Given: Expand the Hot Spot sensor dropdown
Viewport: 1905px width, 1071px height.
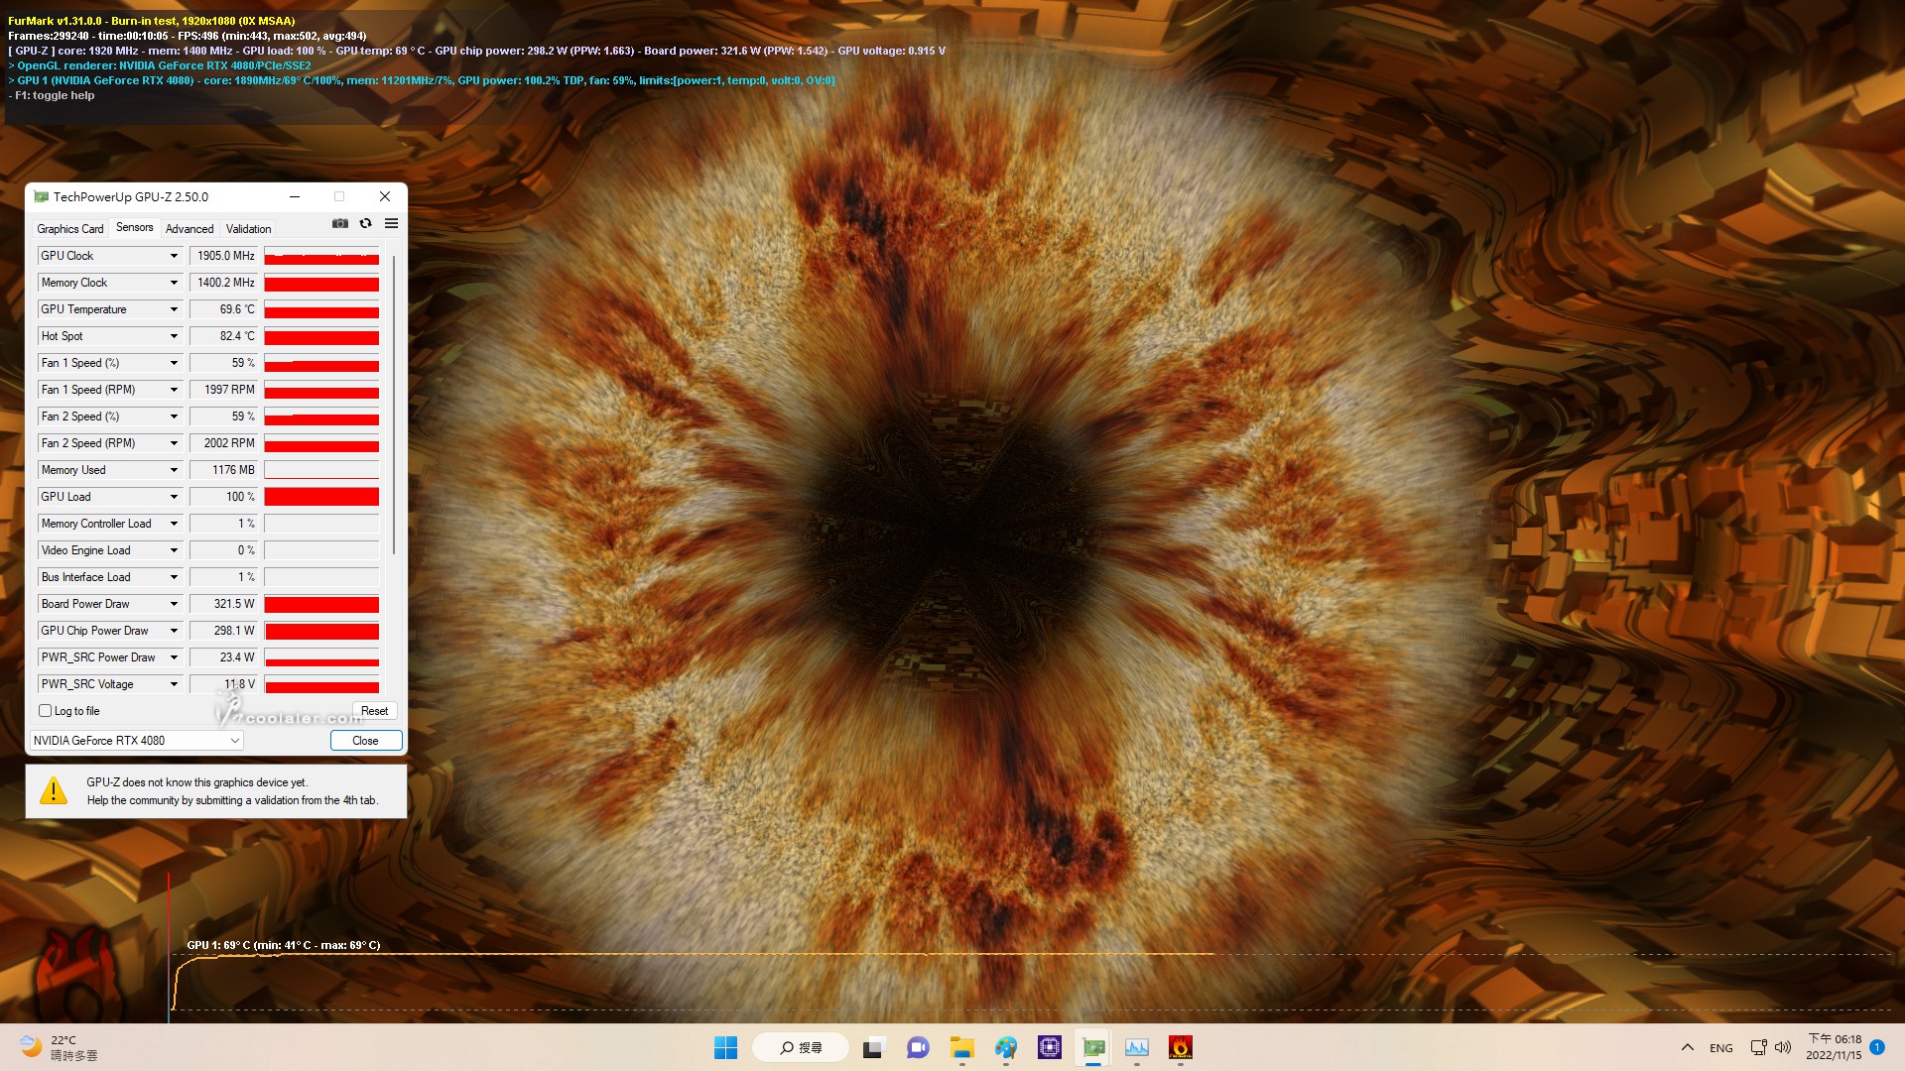Looking at the screenshot, I should 174,336.
